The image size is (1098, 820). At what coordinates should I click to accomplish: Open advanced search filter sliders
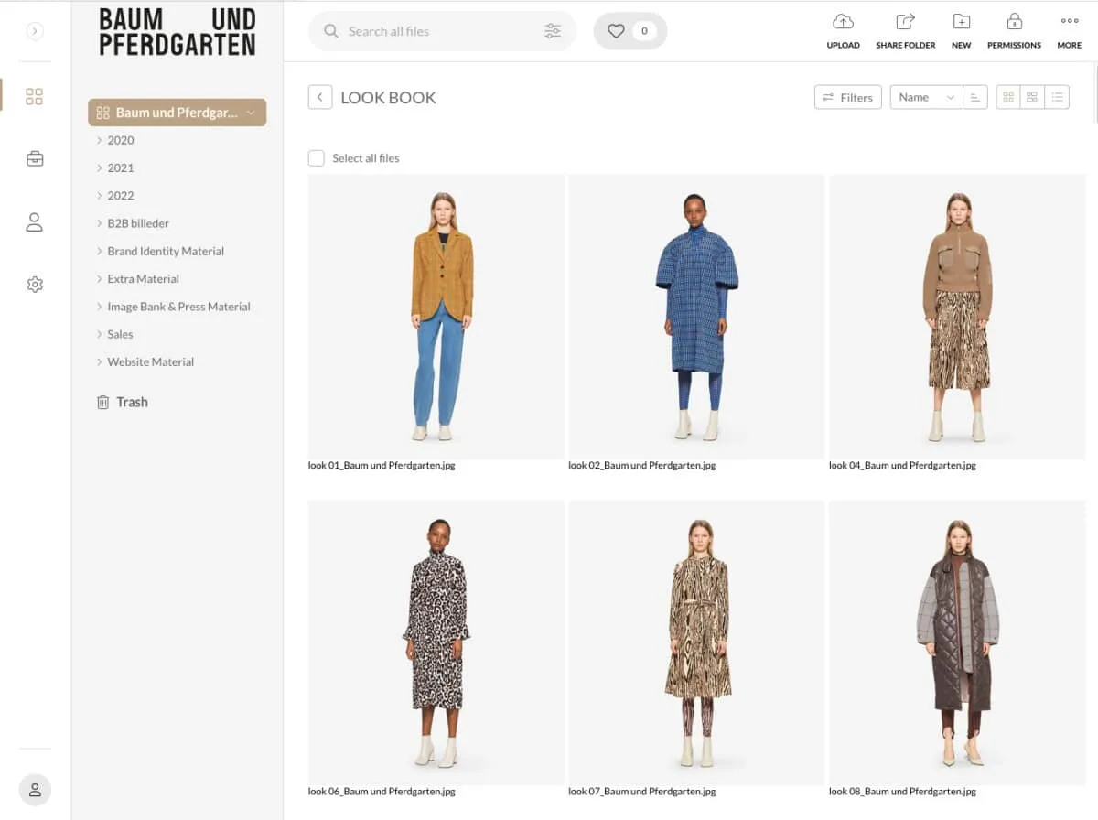coord(553,31)
